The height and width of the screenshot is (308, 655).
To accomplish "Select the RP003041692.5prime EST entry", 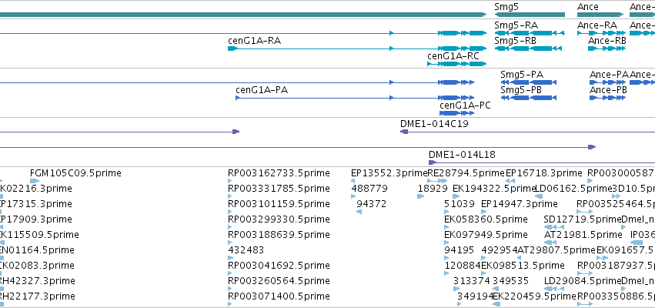I will coord(279,266).
